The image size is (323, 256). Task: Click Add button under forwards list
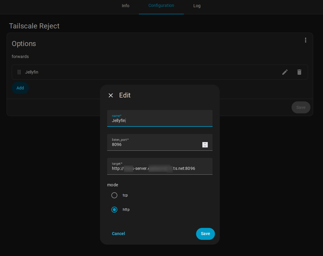[x=20, y=88]
